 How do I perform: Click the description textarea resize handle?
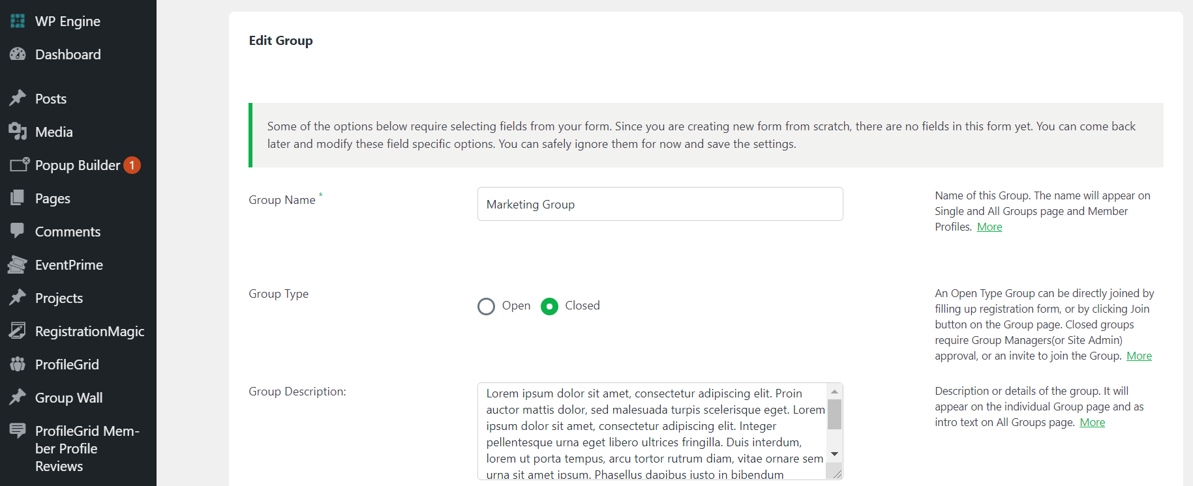(837, 474)
